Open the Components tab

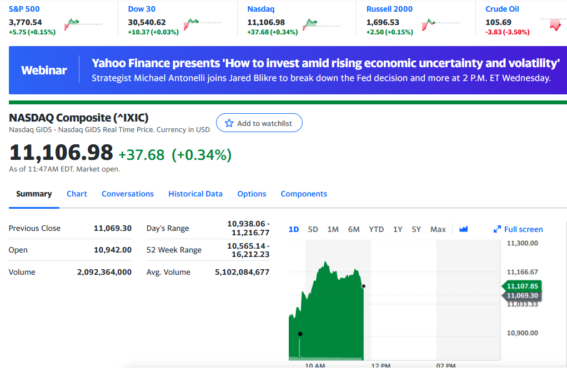304,194
